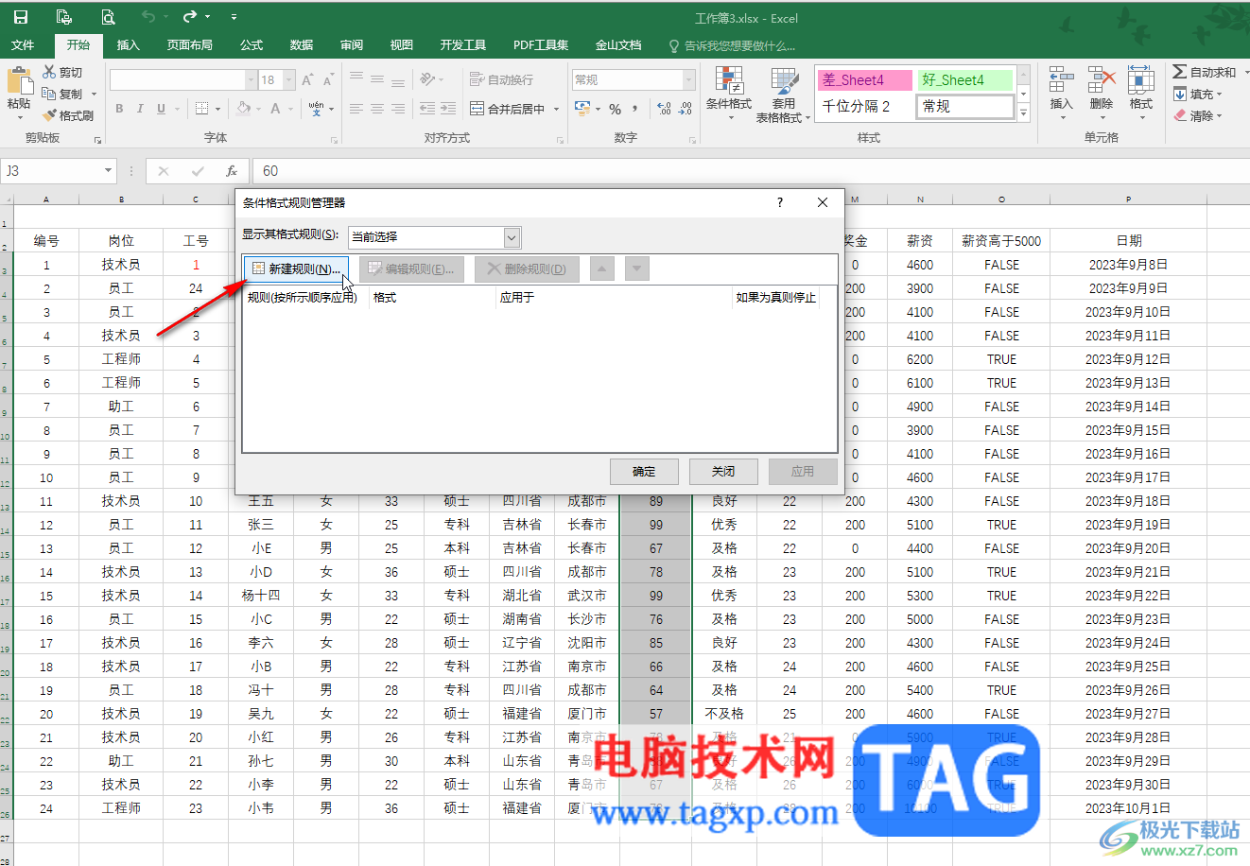Open the 显示其格式规则 dropdown in dialog
The width and height of the screenshot is (1250, 866).
click(512, 237)
